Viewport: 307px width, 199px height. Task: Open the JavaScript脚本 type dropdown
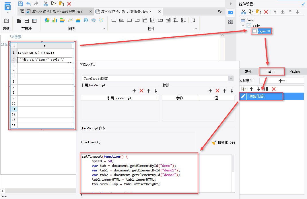[x=231, y=78]
